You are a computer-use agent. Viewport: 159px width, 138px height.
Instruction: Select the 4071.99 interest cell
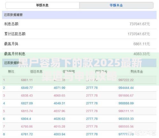(x=59, y=88)
